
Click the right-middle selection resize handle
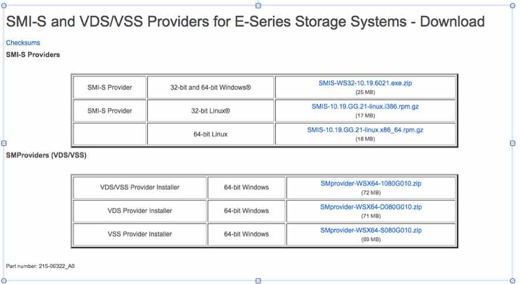tap(512, 143)
